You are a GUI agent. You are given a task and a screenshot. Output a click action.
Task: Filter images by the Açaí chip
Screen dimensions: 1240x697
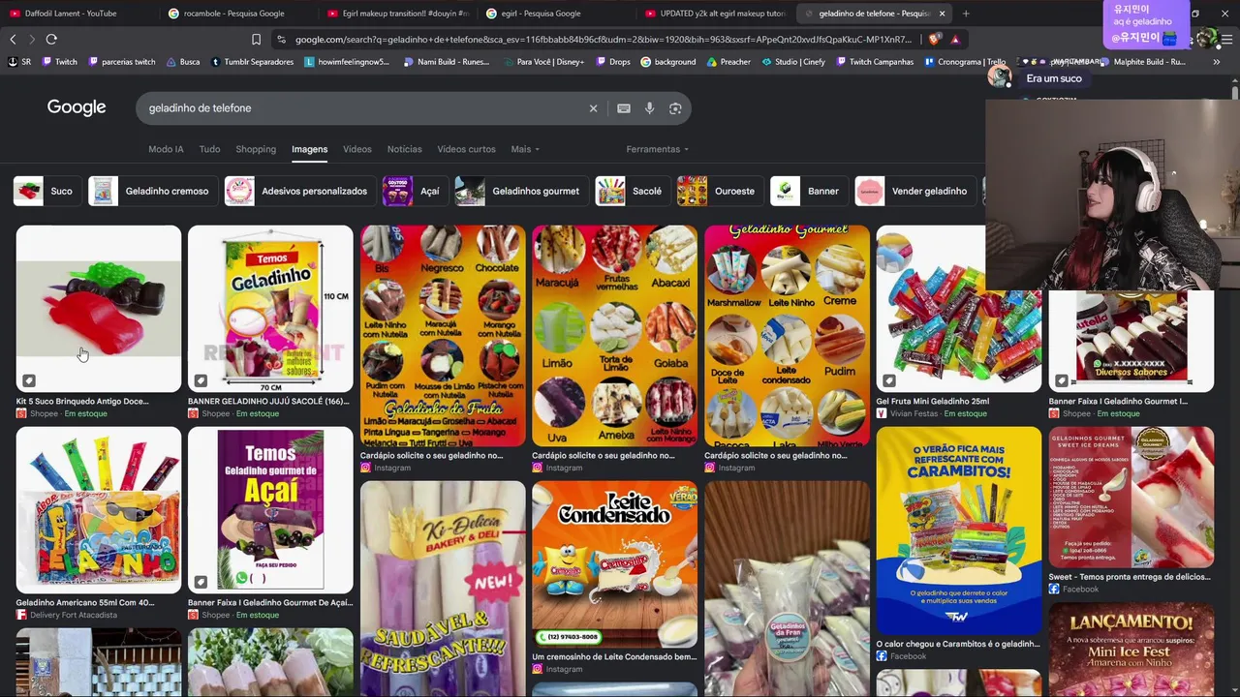[414, 191]
